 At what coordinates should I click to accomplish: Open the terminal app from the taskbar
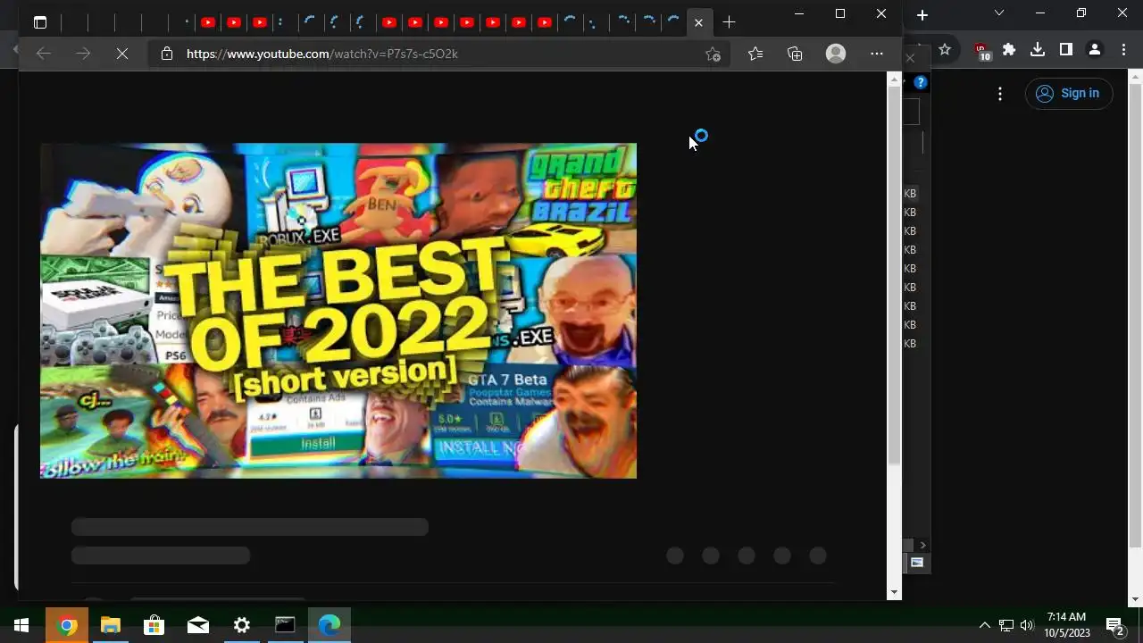click(x=285, y=625)
